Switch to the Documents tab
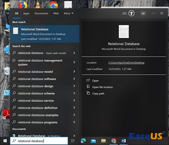Screen dimensions: 169x145 click(41, 13)
